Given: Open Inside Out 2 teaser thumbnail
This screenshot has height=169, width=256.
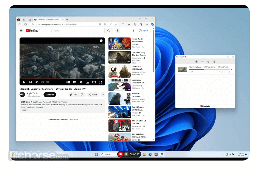Looking at the screenshot, I should coord(120,44).
